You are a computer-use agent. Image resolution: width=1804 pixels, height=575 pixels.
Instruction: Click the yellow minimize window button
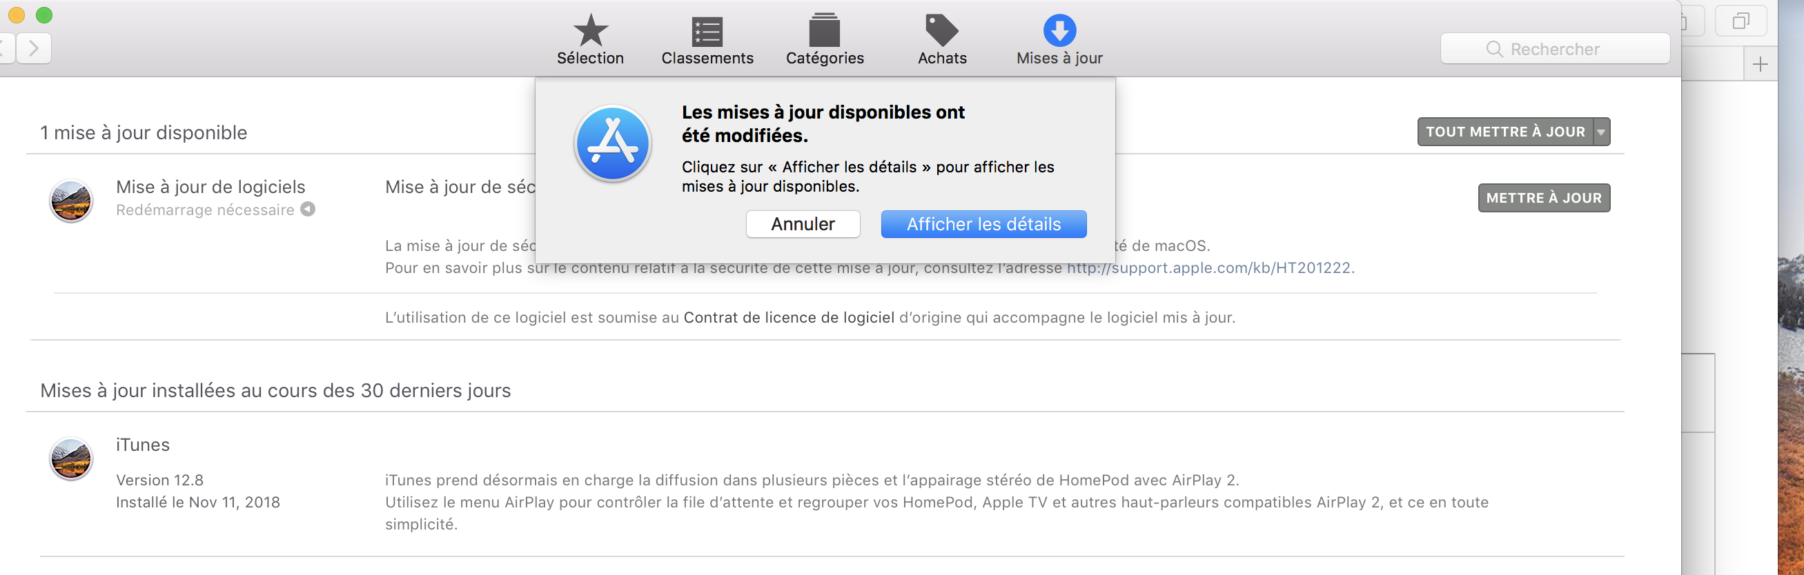pos(16,14)
